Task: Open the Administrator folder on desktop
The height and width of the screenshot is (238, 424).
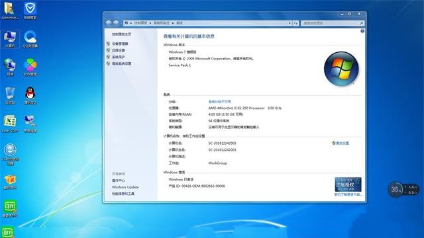Action: point(9,11)
